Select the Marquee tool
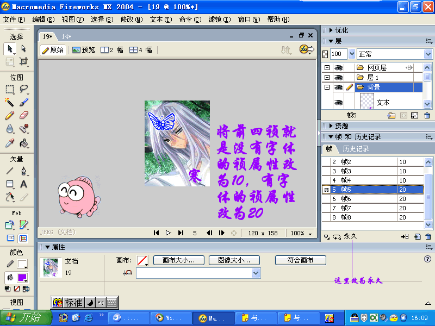435x326 pixels. 10,89
